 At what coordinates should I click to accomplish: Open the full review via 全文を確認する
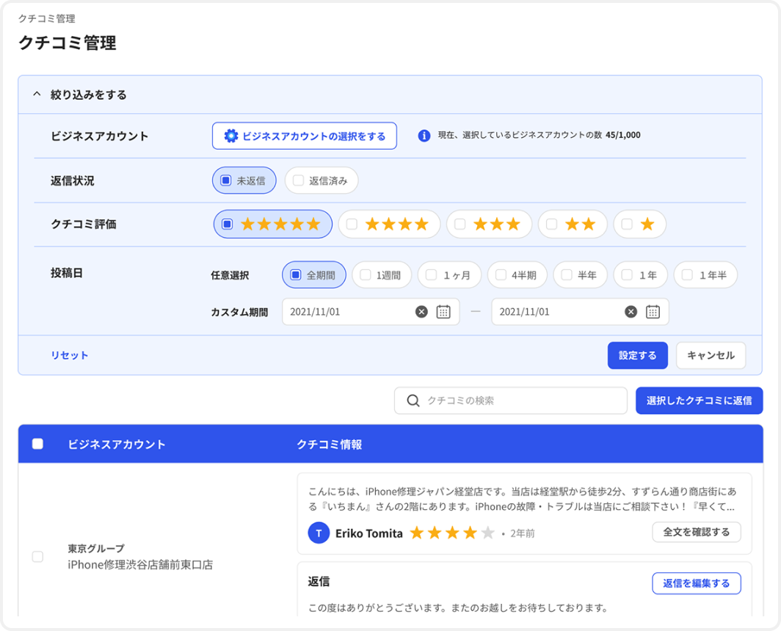(x=696, y=533)
